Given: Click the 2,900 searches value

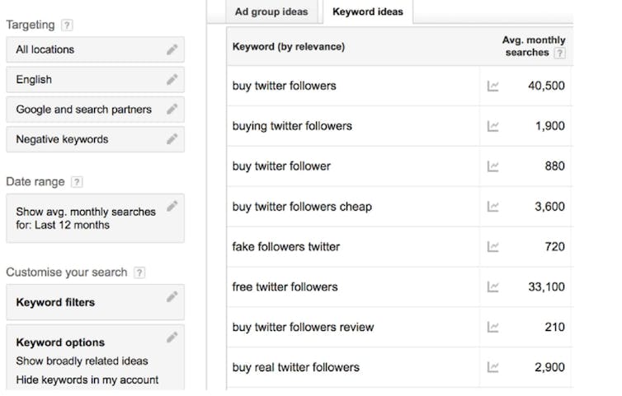Looking at the screenshot, I should [x=549, y=367].
